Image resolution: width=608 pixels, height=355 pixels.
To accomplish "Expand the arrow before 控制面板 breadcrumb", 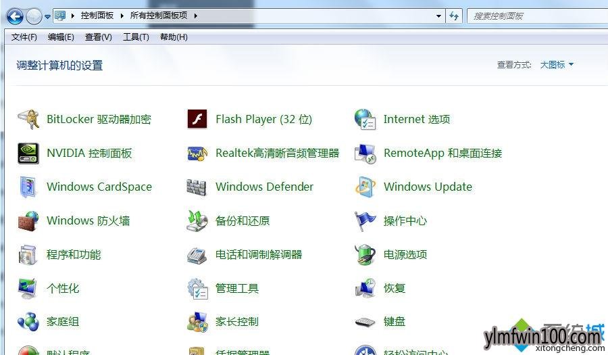I will [x=72, y=16].
